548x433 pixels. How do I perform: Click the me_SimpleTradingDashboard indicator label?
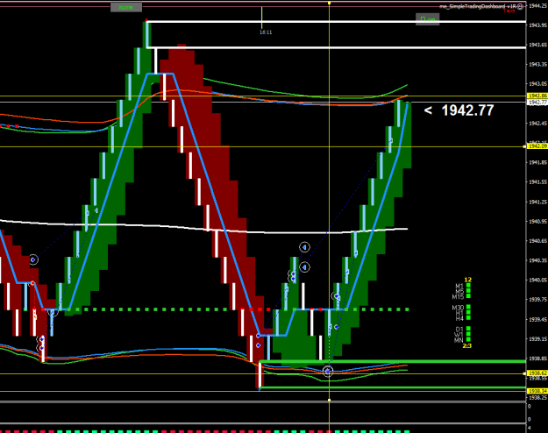tap(478, 6)
